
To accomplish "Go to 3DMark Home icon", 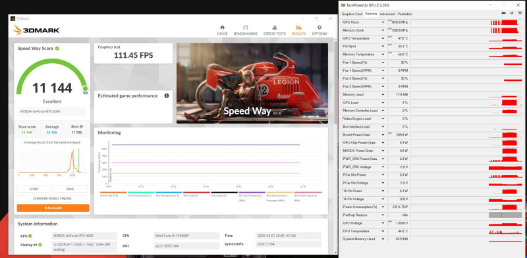I will [222, 28].
